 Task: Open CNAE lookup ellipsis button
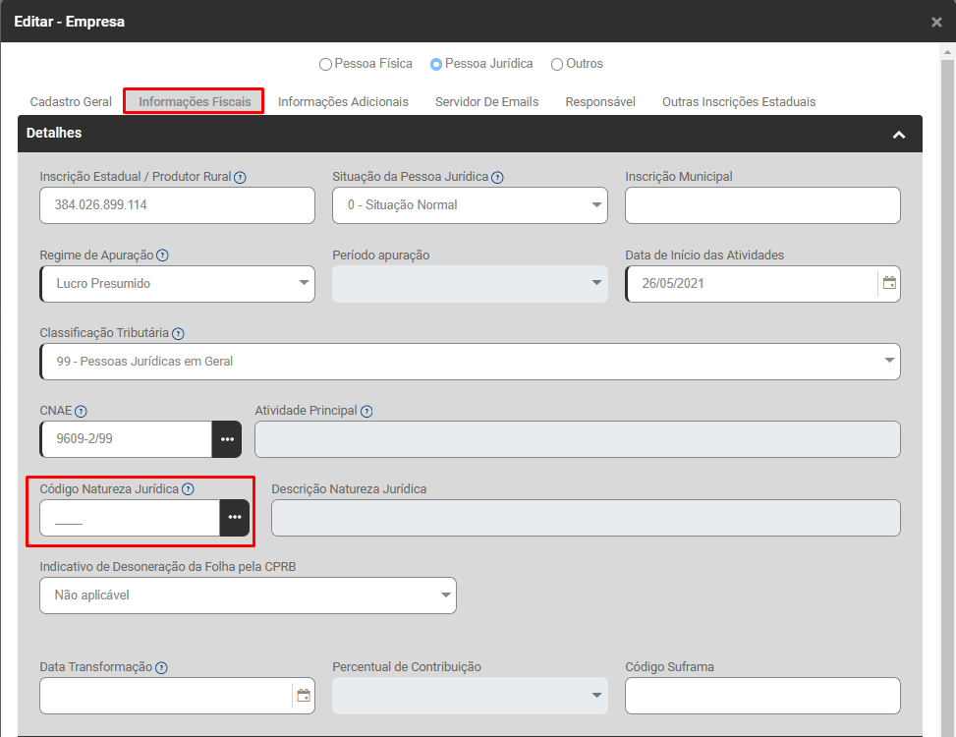(x=227, y=439)
